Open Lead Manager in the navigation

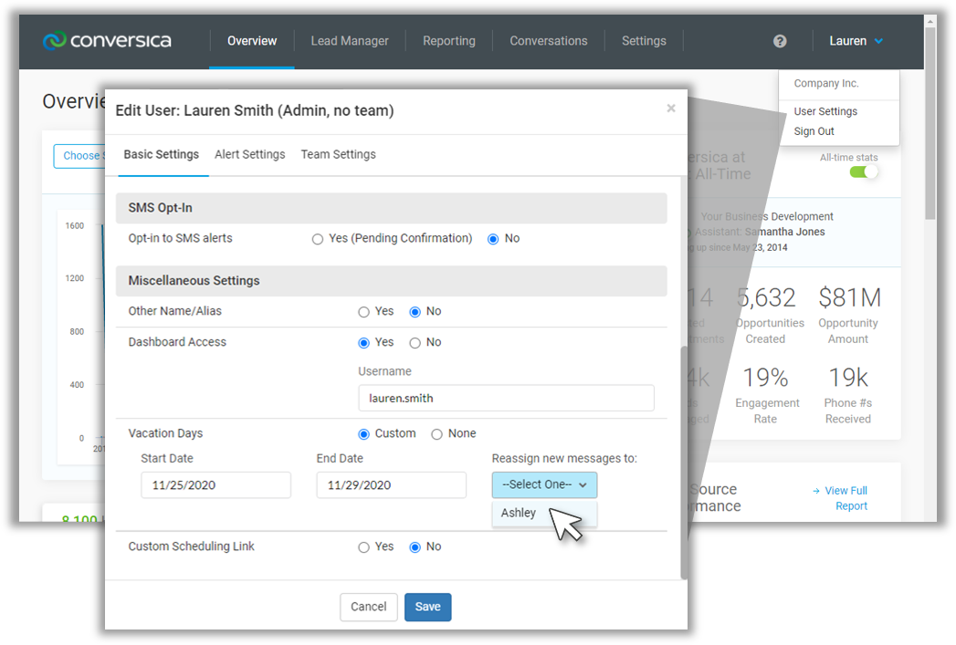point(350,41)
